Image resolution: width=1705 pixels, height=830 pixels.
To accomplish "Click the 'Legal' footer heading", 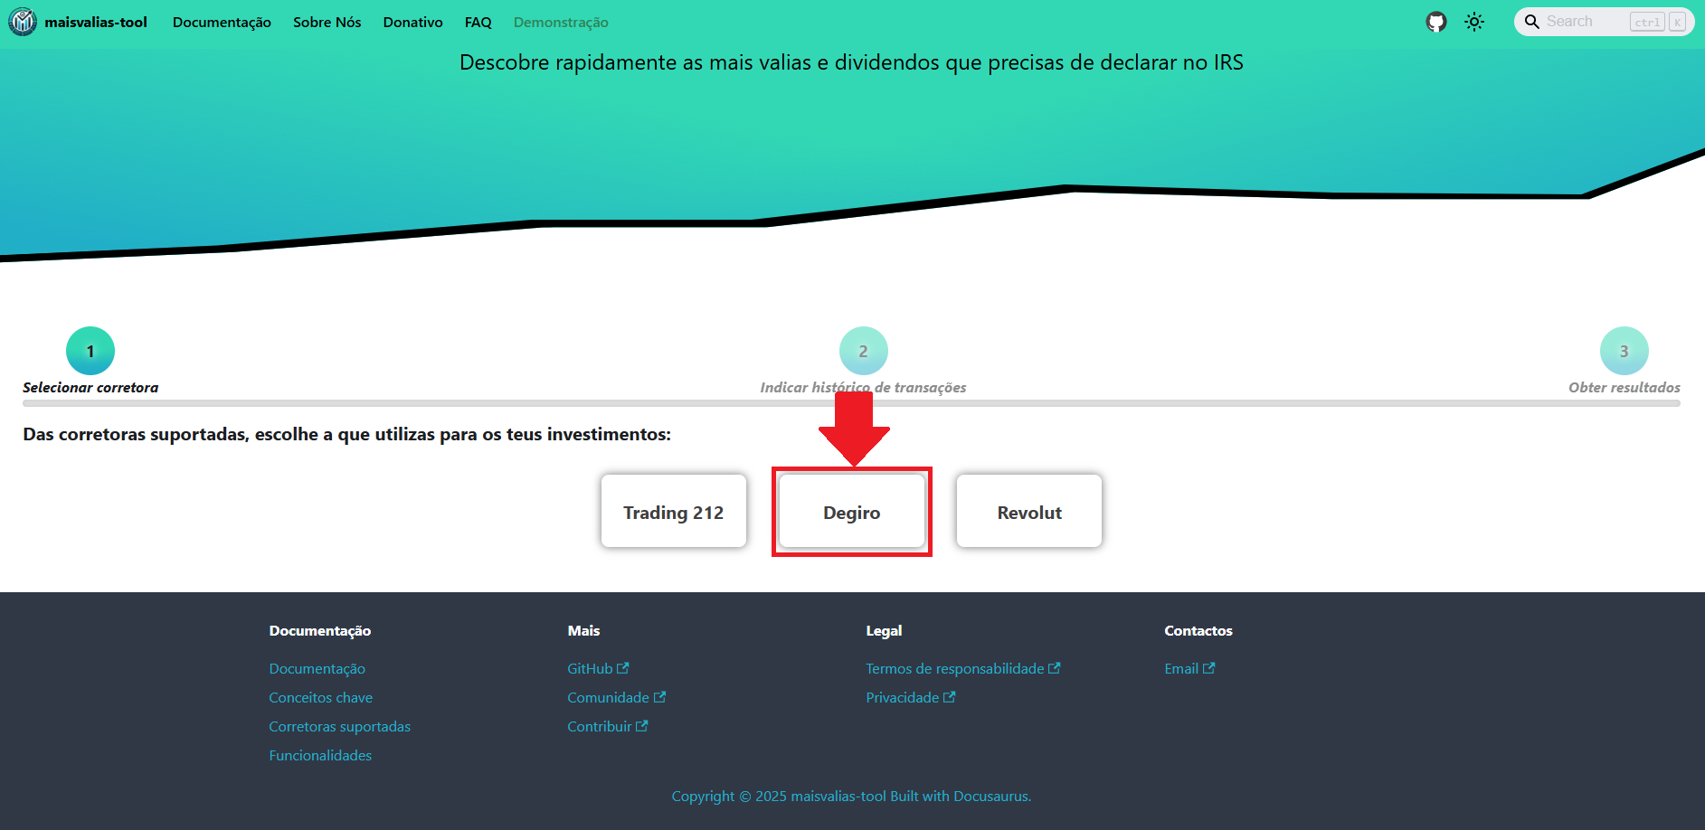I will (x=884, y=630).
